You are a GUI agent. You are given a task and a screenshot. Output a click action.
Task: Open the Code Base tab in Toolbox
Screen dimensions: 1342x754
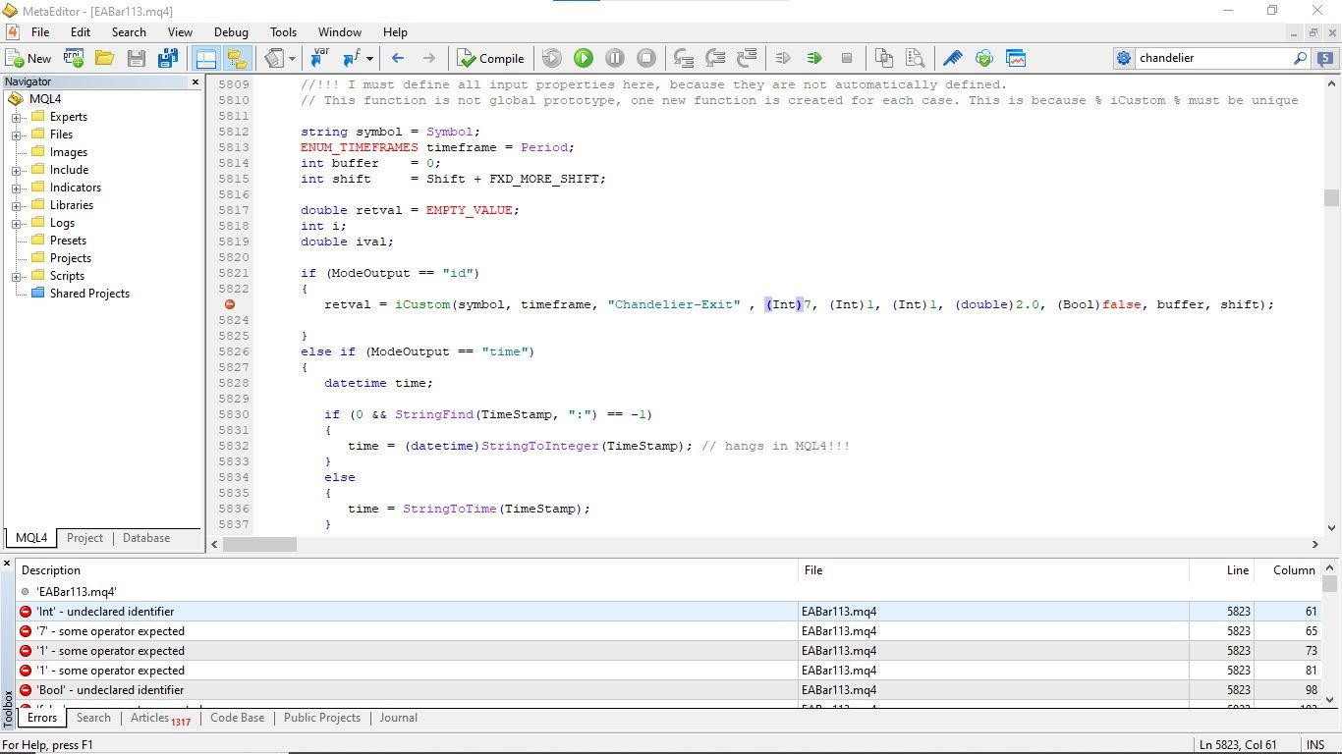click(x=238, y=718)
